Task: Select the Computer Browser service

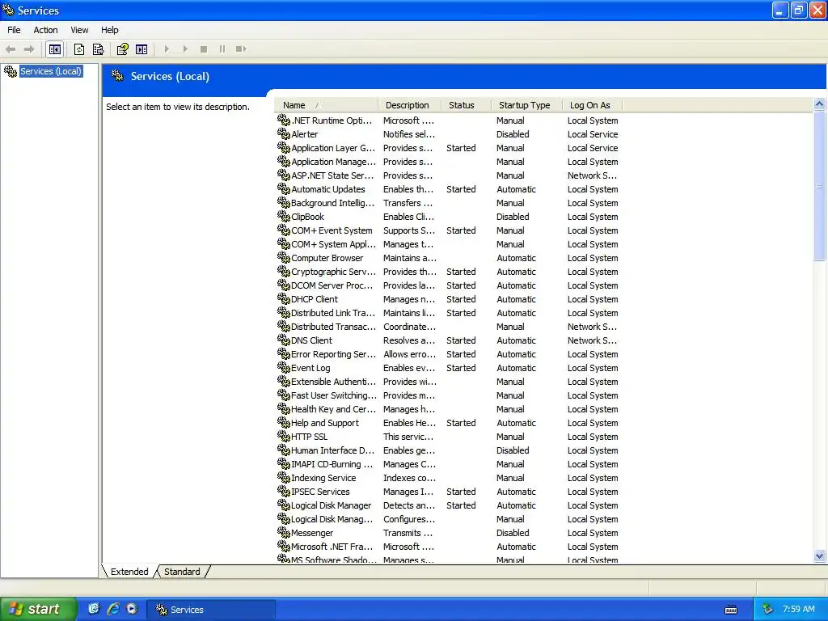Action: point(327,258)
